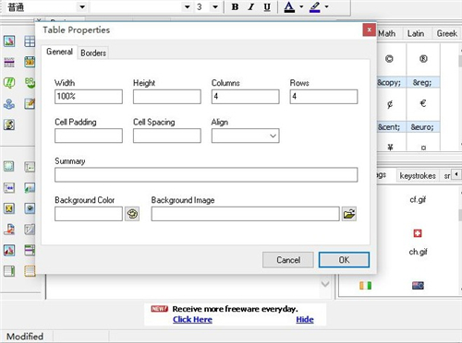Click the form container icon
Image resolution: width=462 pixels, height=343 pixels.
coord(9,166)
